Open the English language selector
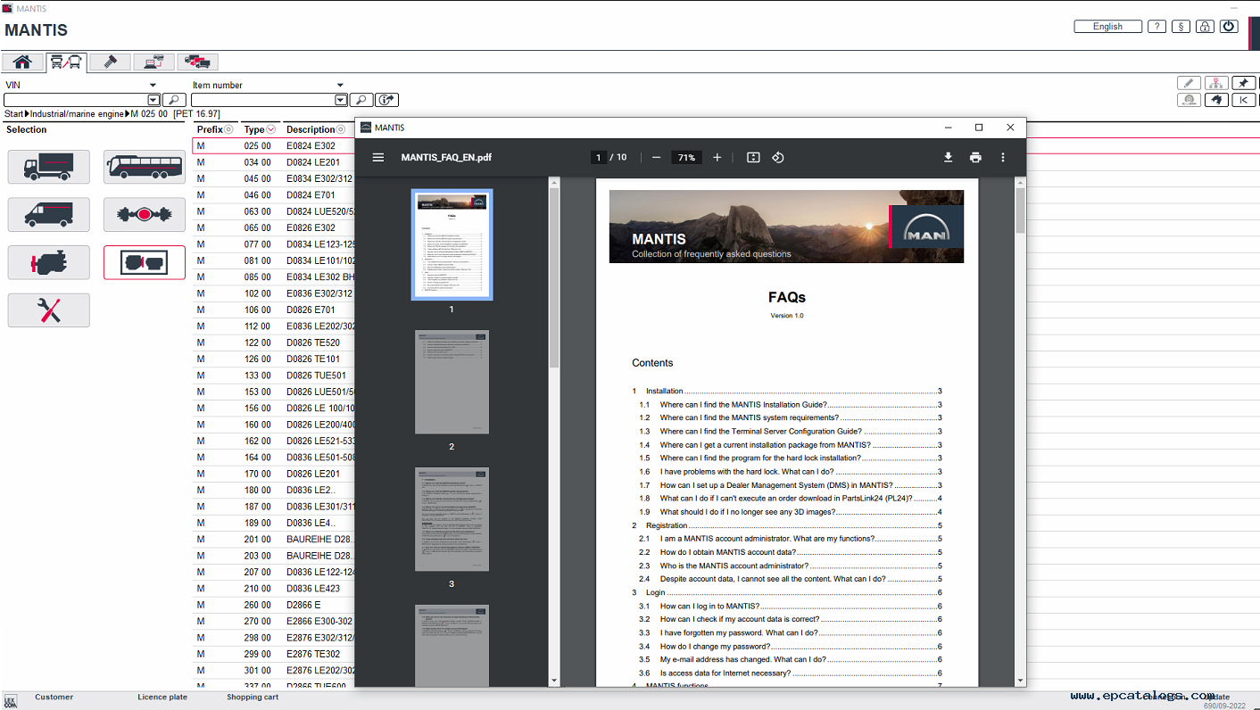Image resolution: width=1260 pixels, height=710 pixels. click(x=1107, y=27)
